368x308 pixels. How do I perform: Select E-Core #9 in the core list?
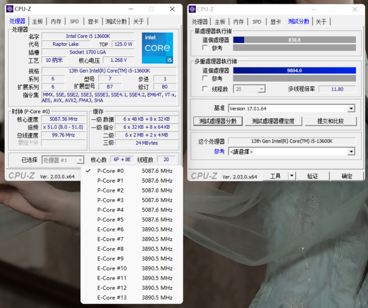131,259
